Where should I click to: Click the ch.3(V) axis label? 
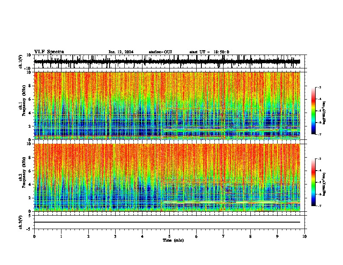pos(21,222)
